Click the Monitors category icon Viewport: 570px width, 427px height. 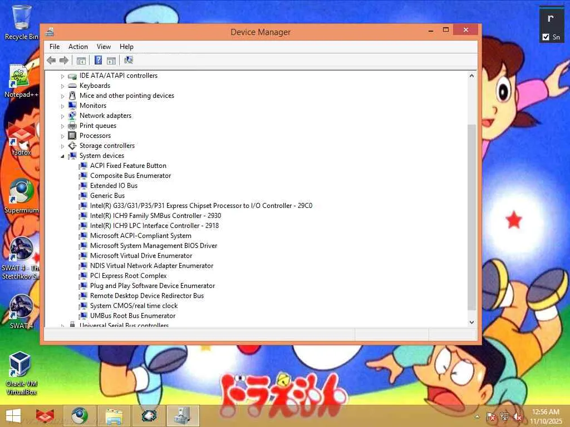coord(72,106)
